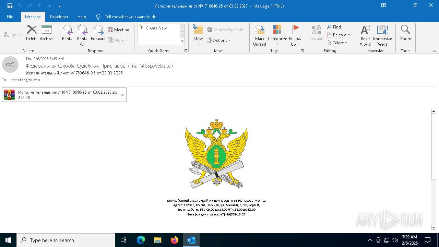
Task: Mark the message as Unread
Action: pyautogui.click(x=260, y=35)
